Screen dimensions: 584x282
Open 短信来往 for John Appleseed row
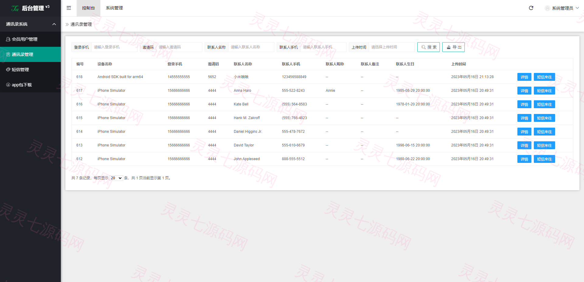544,159
